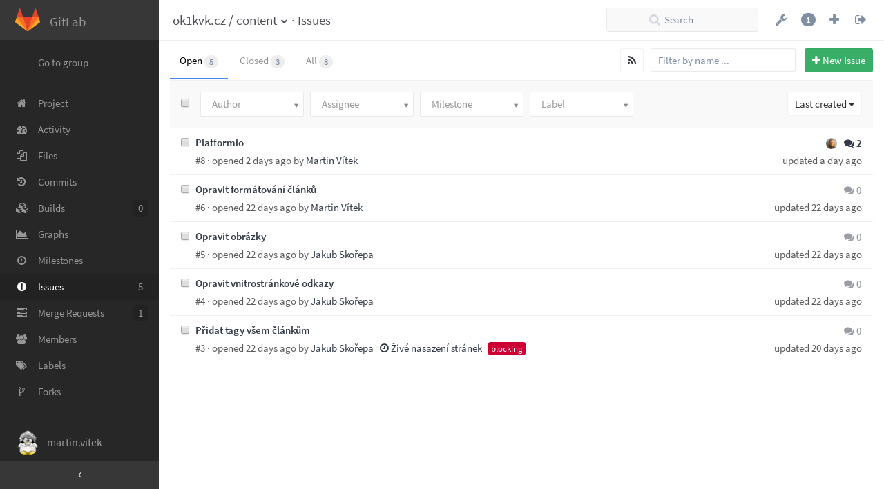
Task: Open issue Opravit formátování článků
Action: (256, 190)
